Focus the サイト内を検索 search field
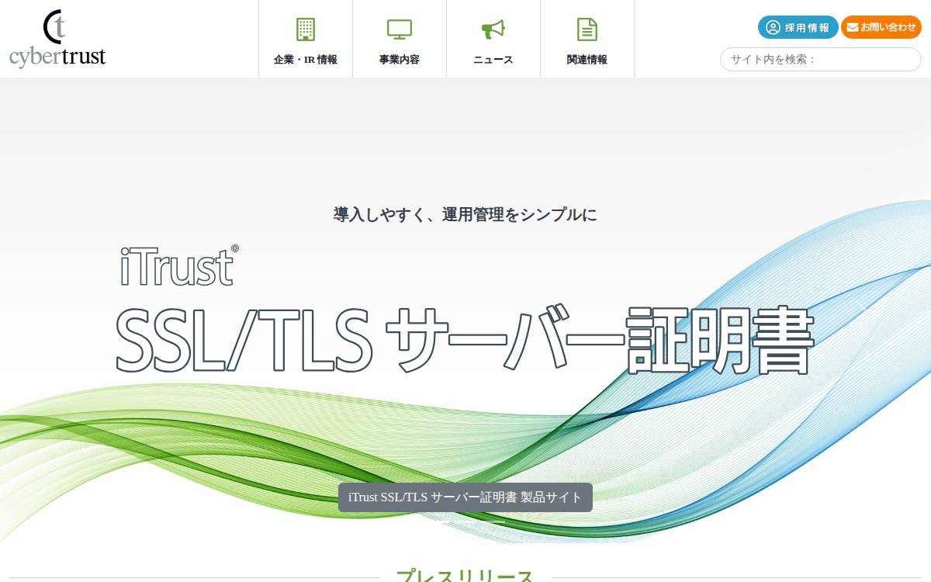 (x=821, y=60)
